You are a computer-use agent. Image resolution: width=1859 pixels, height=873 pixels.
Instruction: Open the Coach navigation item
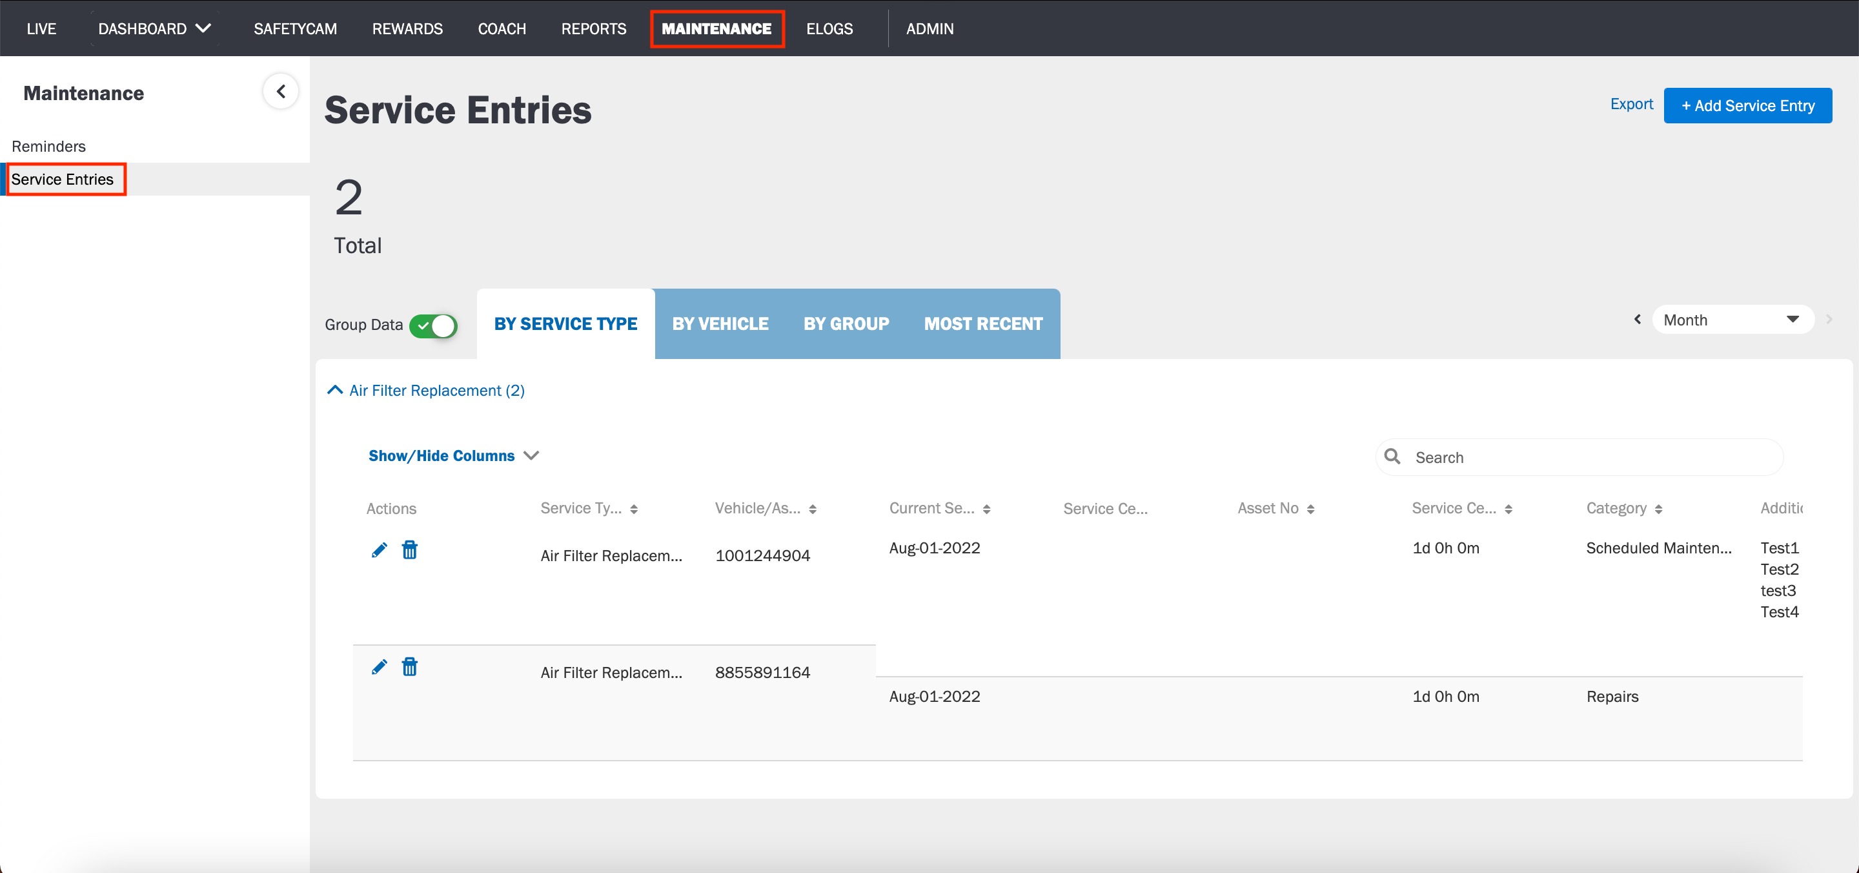pyautogui.click(x=502, y=28)
